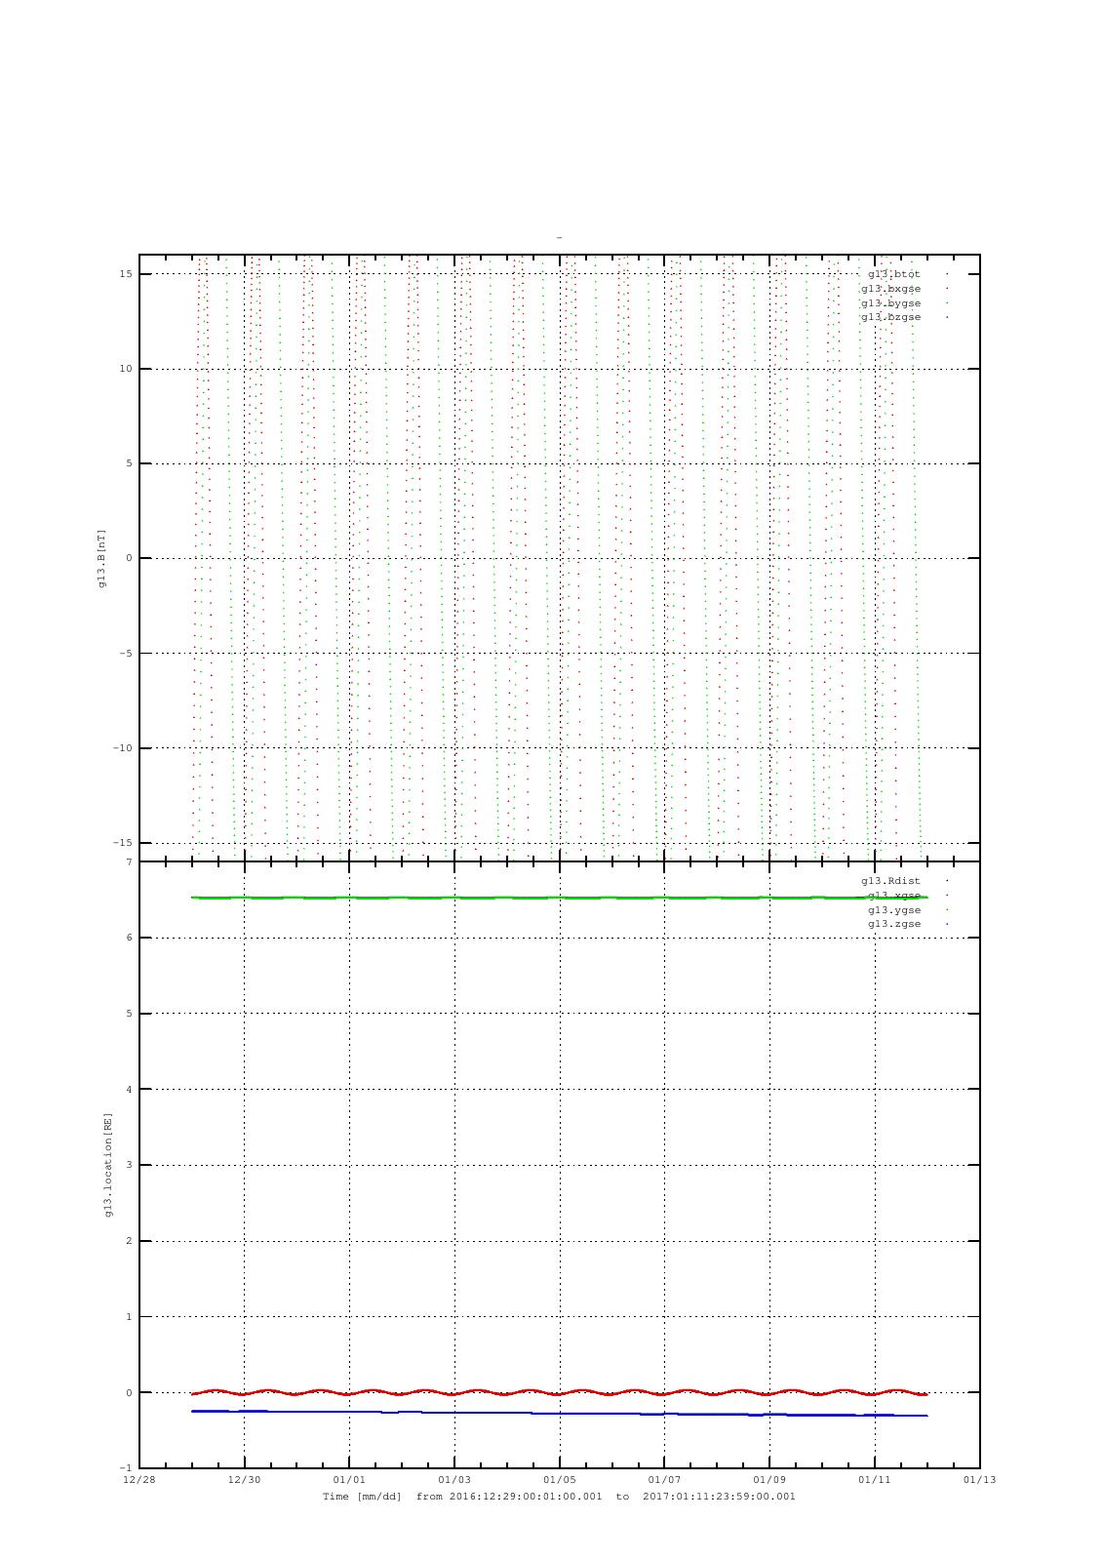Click the 1 tick on the location axis

pyautogui.click(x=129, y=1317)
